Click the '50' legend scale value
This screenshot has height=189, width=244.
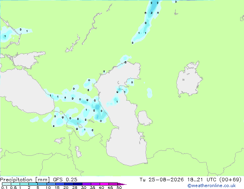tap(119, 187)
